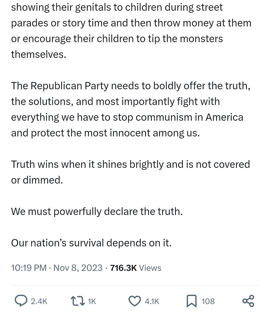Image resolution: width=269 pixels, height=312 pixels.
Task: Click the reply speech bubble icon
Action: [21, 301]
